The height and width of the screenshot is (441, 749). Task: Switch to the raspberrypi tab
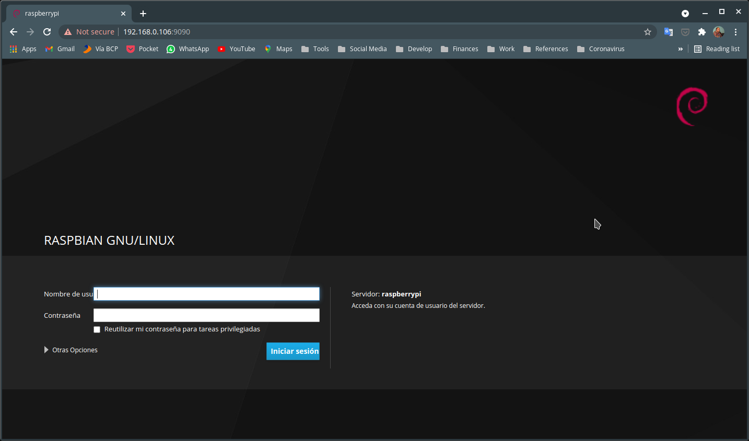(x=63, y=14)
